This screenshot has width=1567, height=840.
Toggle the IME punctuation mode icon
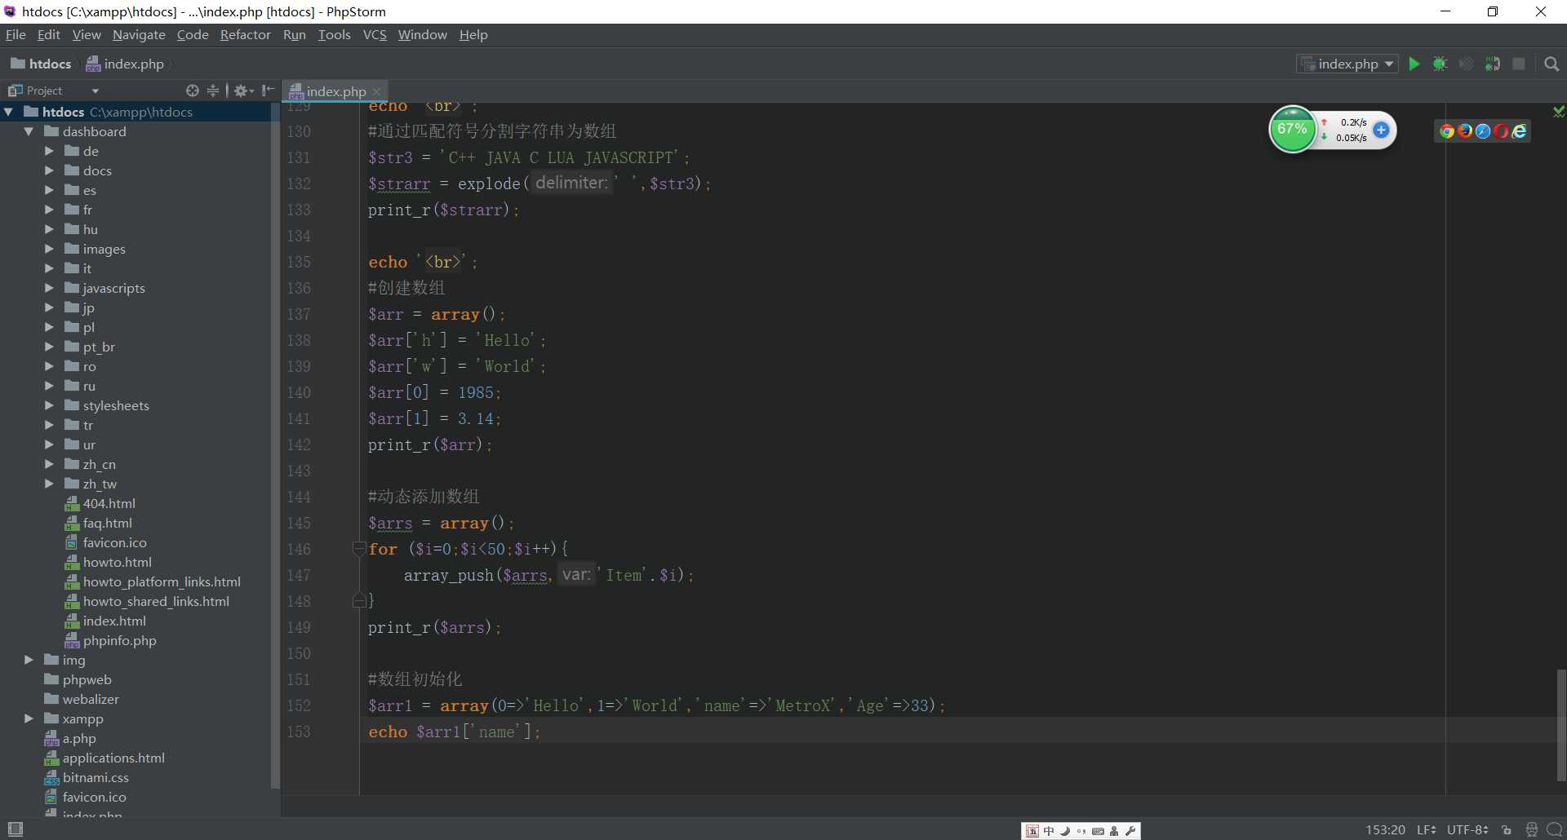[x=1081, y=831]
